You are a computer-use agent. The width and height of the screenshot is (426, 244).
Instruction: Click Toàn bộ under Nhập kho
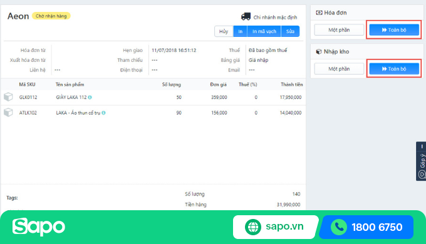point(394,69)
